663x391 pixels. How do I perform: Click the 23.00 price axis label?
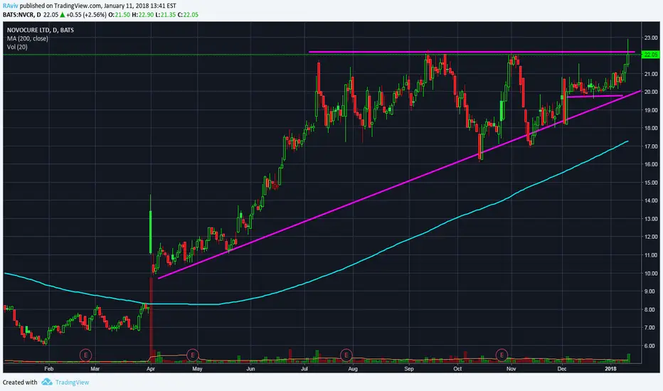click(651, 38)
